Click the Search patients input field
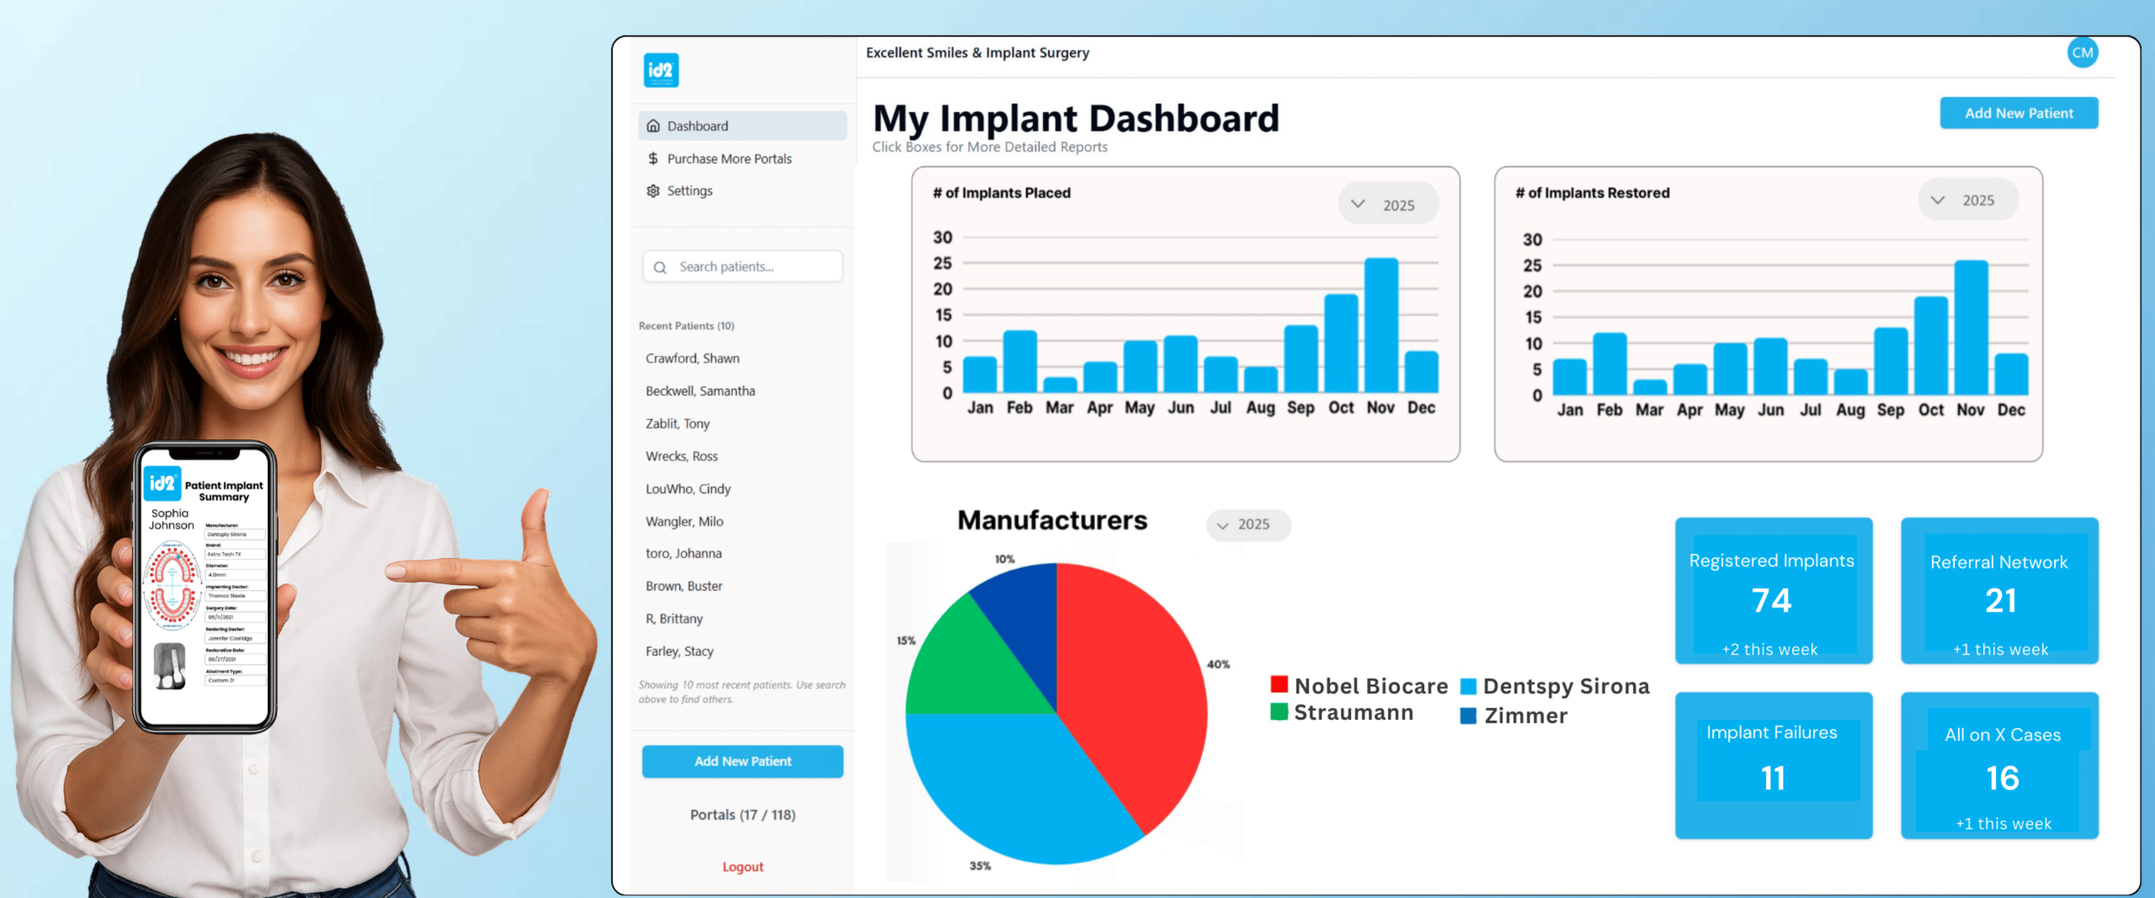 (753, 267)
